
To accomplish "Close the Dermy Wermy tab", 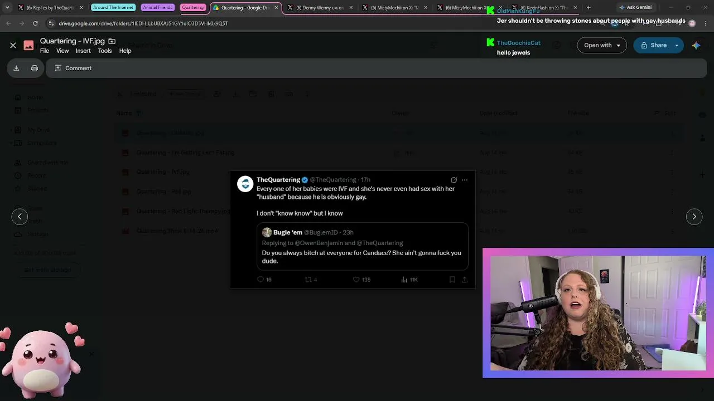I will (351, 8).
